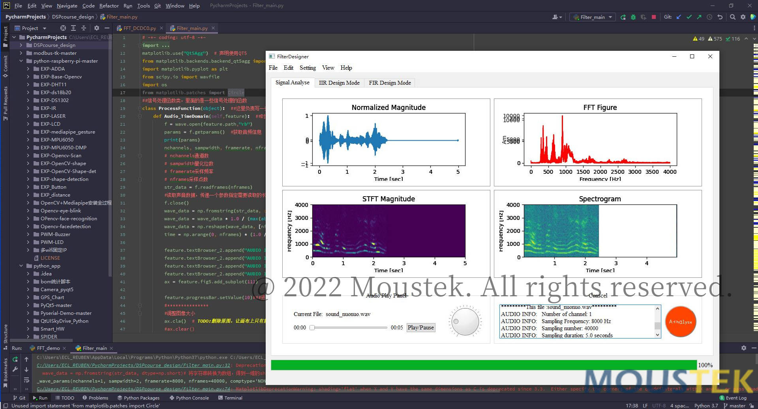This screenshot has width=758, height=409.
Task: Open PyCharm Refactor menu
Action: click(x=109, y=6)
